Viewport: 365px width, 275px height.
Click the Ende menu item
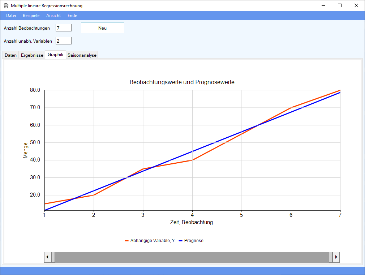72,16
